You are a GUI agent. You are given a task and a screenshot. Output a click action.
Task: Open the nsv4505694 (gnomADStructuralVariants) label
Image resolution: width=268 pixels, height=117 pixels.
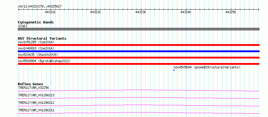[x=207, y=67]
